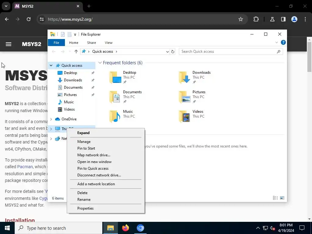Image resolution: width=312 pixels, height=234 pixels.
Task: Click Chrome icon on taskbar
Action: click(140, 228)
